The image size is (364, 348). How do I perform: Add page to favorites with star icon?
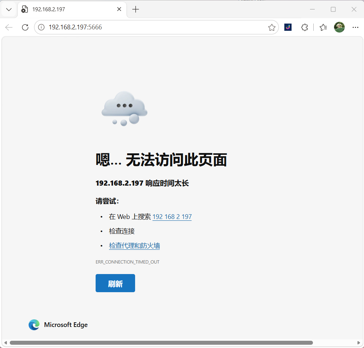point(272,28)
